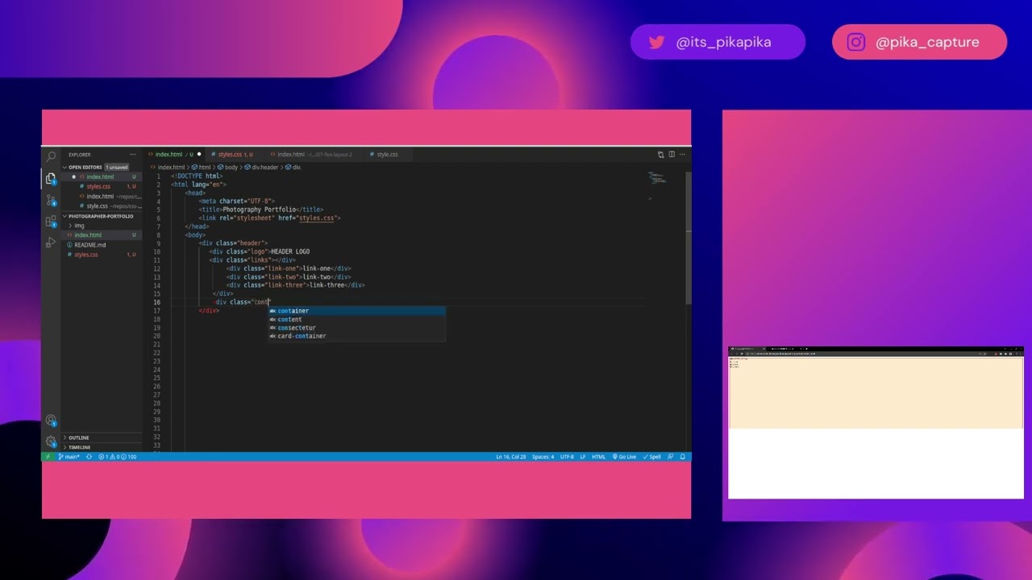Click line number 16 in the gutter

pos(156,302)
